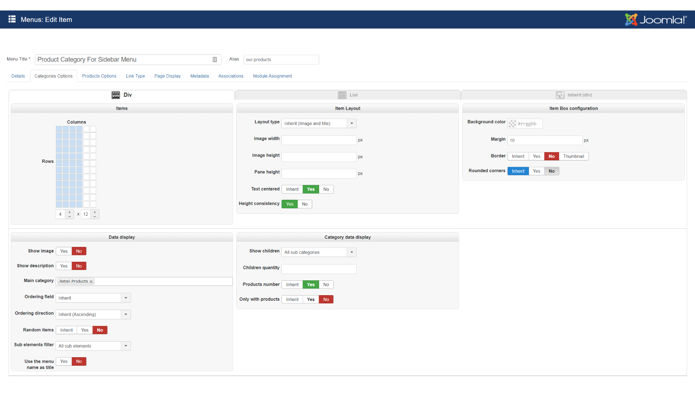Screen dimensions: 695x401
Task: Open the Products Options tab
Action: [99, 76]
